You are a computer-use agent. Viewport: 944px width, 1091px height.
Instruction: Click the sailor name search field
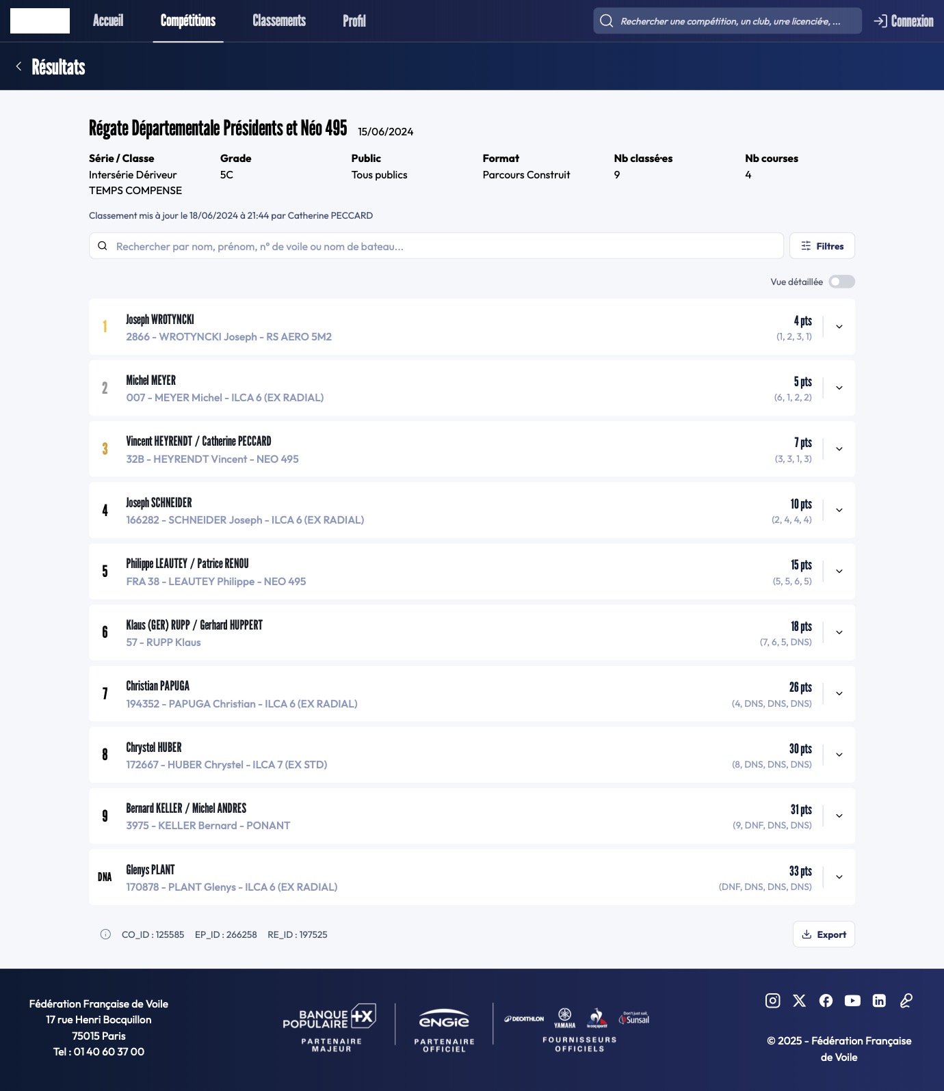point(438,246)
